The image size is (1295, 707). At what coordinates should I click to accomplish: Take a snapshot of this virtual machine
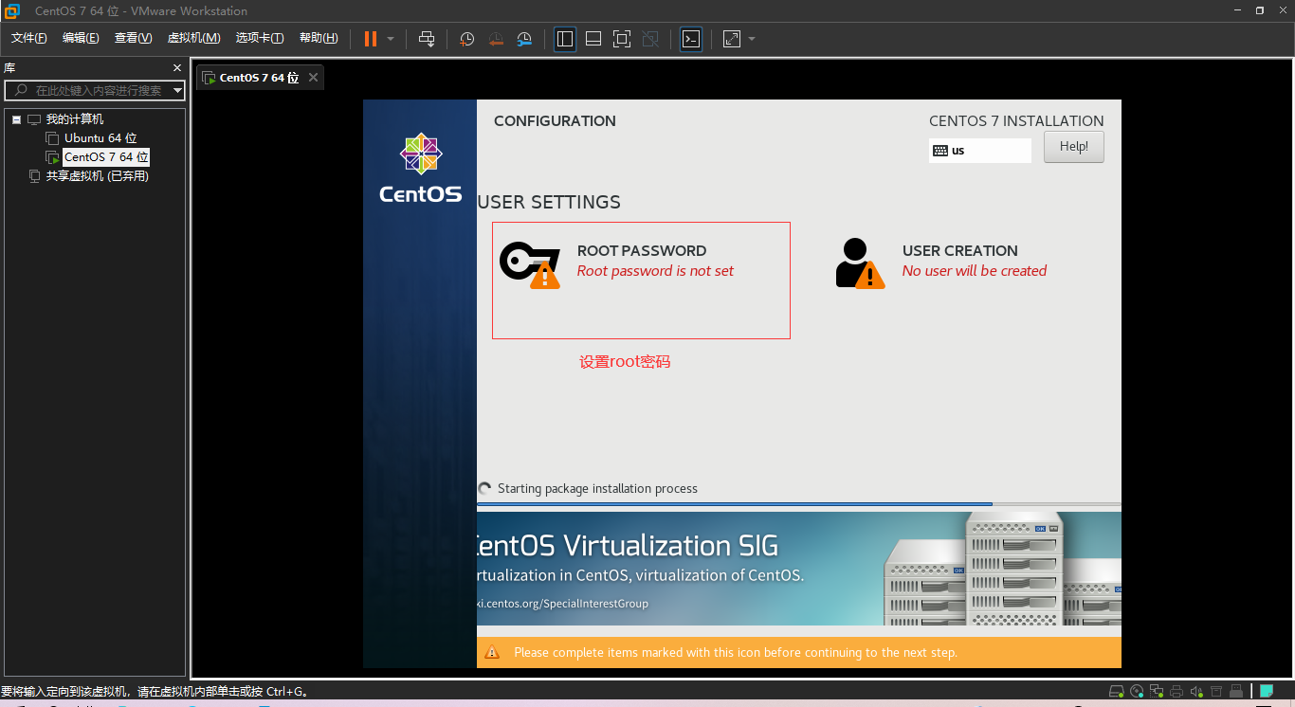pos(467,39)
